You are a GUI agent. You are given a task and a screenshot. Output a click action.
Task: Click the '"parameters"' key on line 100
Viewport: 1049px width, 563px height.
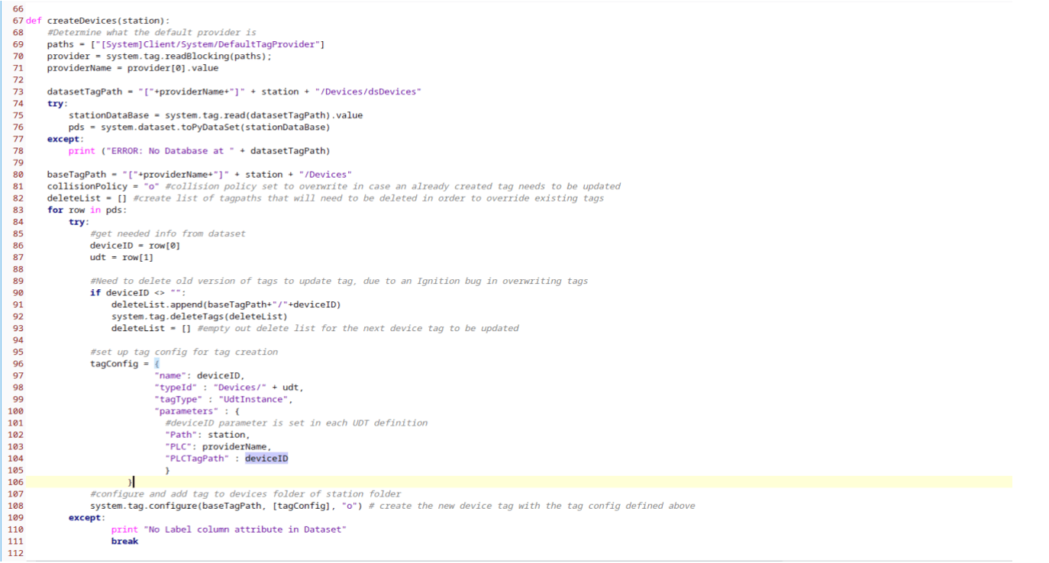(186, 411)
